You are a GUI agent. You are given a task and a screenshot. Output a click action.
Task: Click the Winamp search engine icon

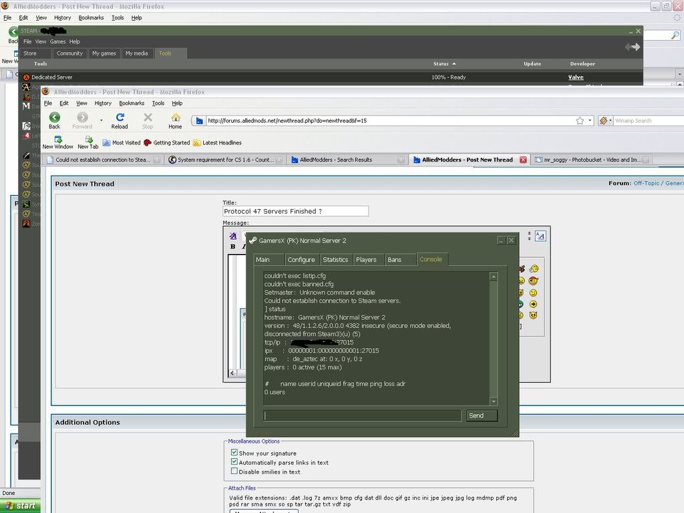tap(603, 121)
